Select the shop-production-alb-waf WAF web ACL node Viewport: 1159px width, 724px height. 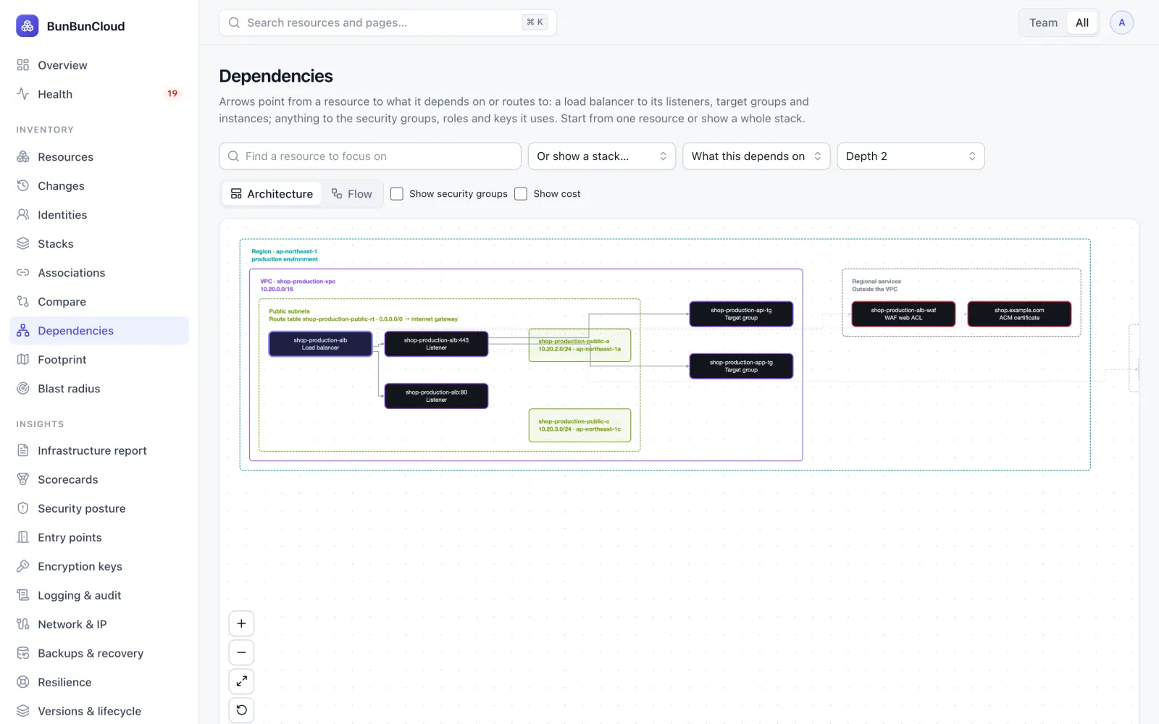pos(903,314)
